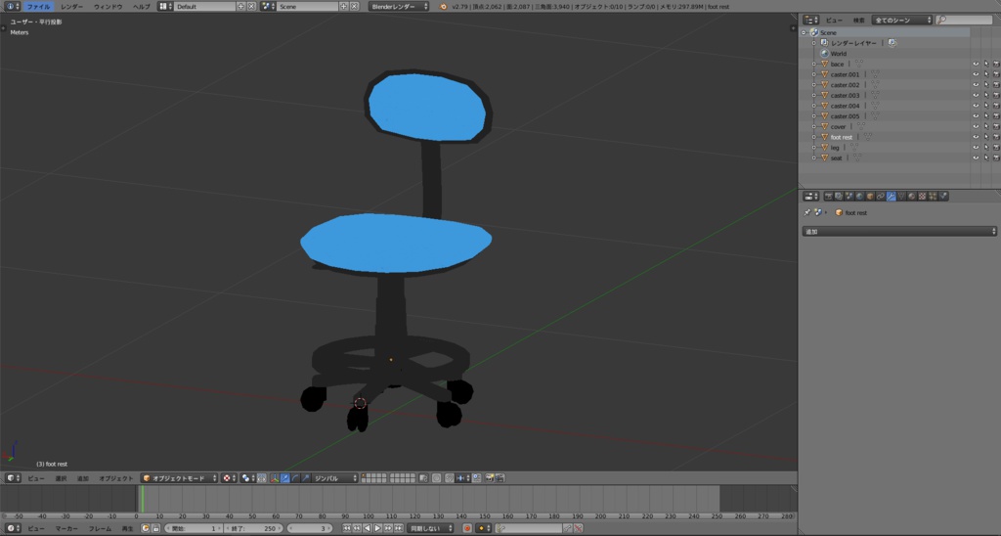Open the Material properties tab
The height and width of the screenshot is (536, 1001).
[912, 197]
